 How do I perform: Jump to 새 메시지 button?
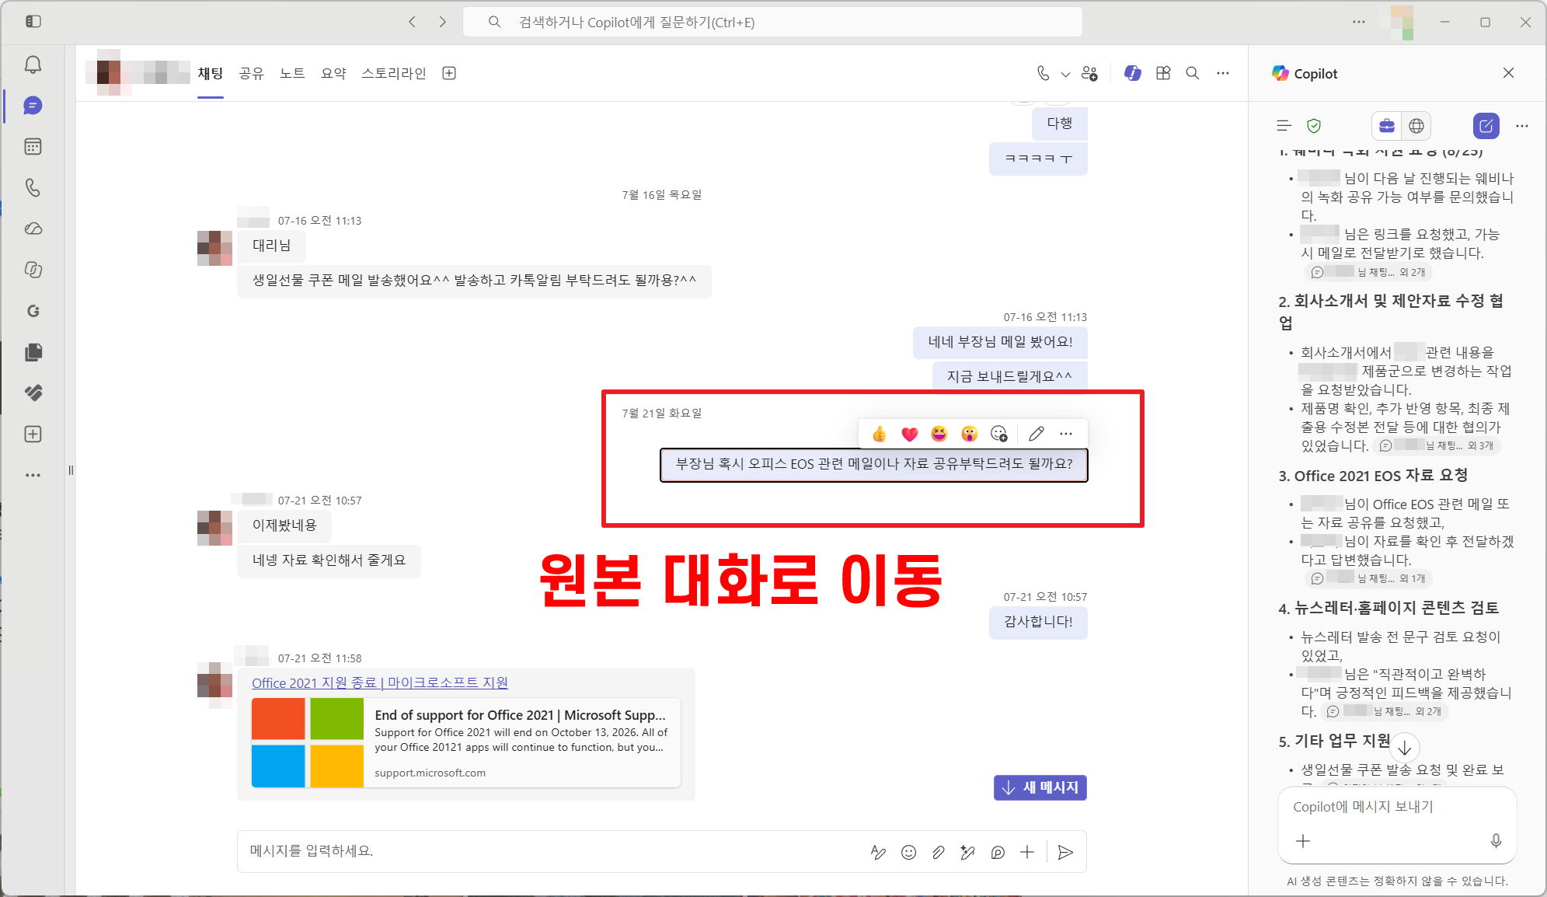(1040, 787)
